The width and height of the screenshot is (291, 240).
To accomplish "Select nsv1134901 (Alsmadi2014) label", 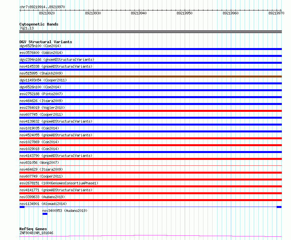I will coord(43,204).
